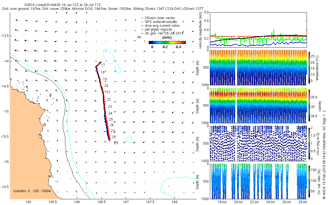Click the '26Jul' time axis tick label
This screenshot has height=205, width=328.
pyautogui.click(x=286, y=202)
